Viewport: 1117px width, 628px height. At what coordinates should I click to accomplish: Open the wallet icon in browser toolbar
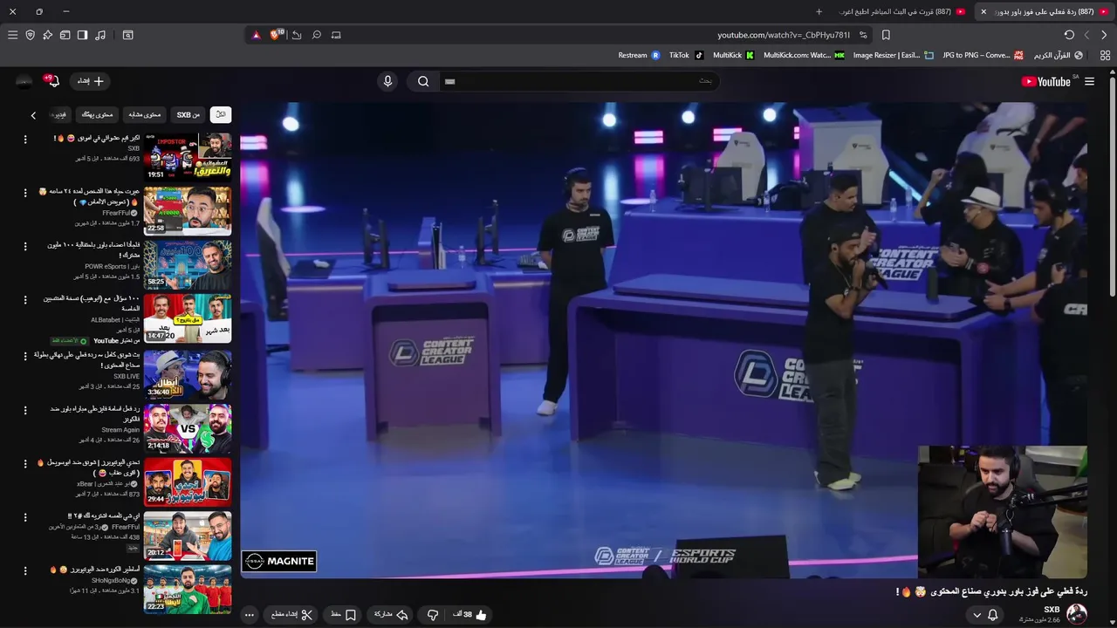65,35
